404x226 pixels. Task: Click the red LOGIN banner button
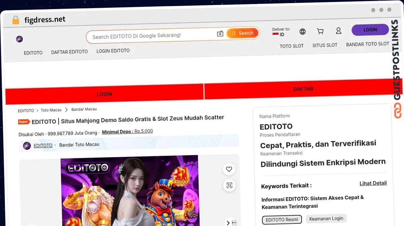click(104, 94)
